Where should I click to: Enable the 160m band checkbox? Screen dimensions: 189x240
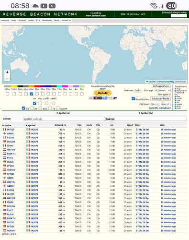click(14, 94)
